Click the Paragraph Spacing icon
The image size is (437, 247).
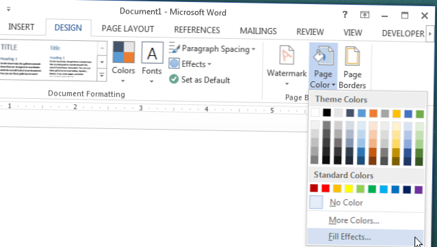174,48
